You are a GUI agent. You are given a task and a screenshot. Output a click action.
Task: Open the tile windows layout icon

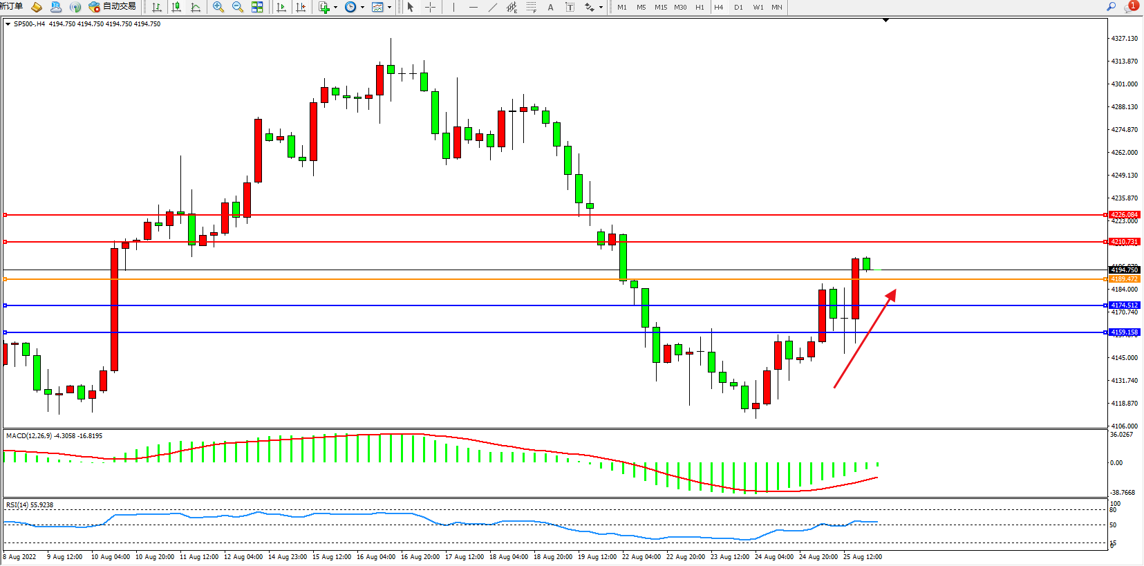(x=257, y=7)
